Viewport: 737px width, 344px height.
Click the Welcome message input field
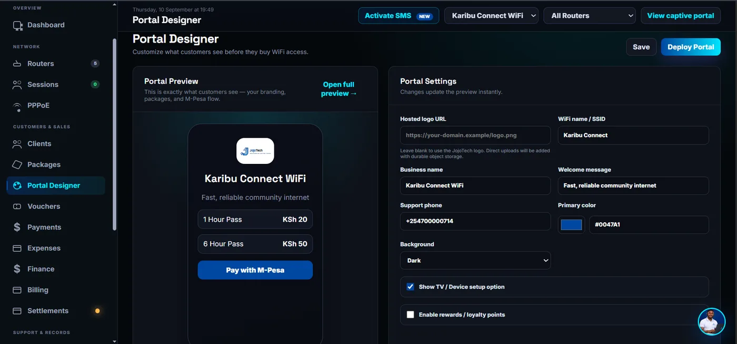tap(633, 186)
